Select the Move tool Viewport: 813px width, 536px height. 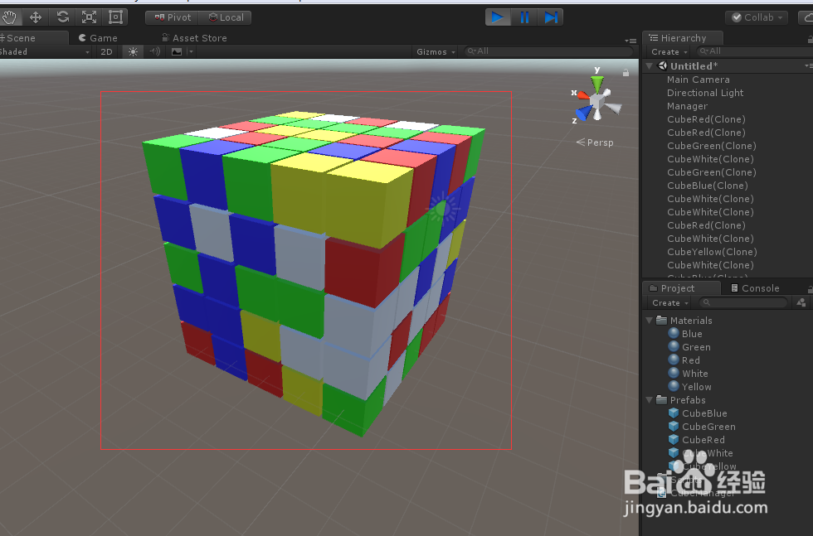(35, 17)
